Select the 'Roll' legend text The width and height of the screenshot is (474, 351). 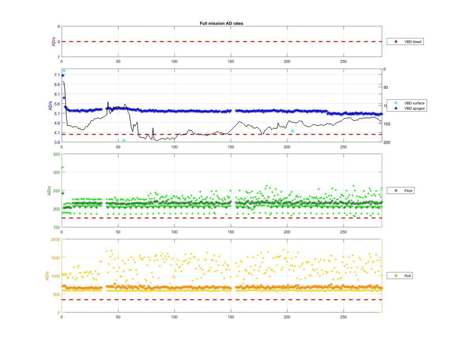tap(408, 276)
